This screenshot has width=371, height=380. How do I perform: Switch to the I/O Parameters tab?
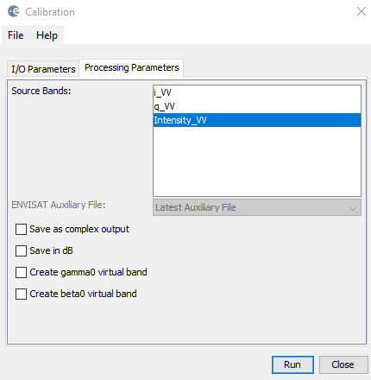43,69
